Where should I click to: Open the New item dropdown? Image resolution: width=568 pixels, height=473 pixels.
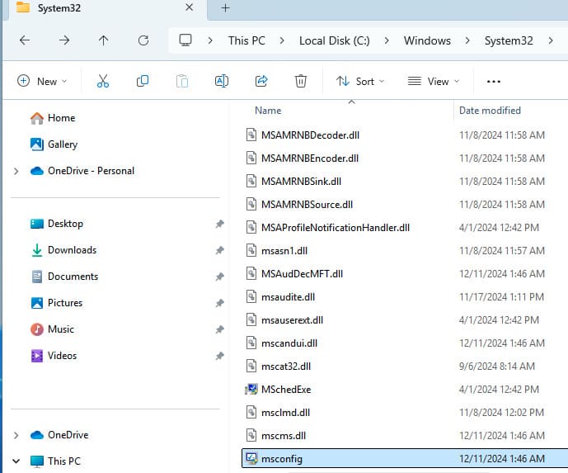click(x=41, y=81)
